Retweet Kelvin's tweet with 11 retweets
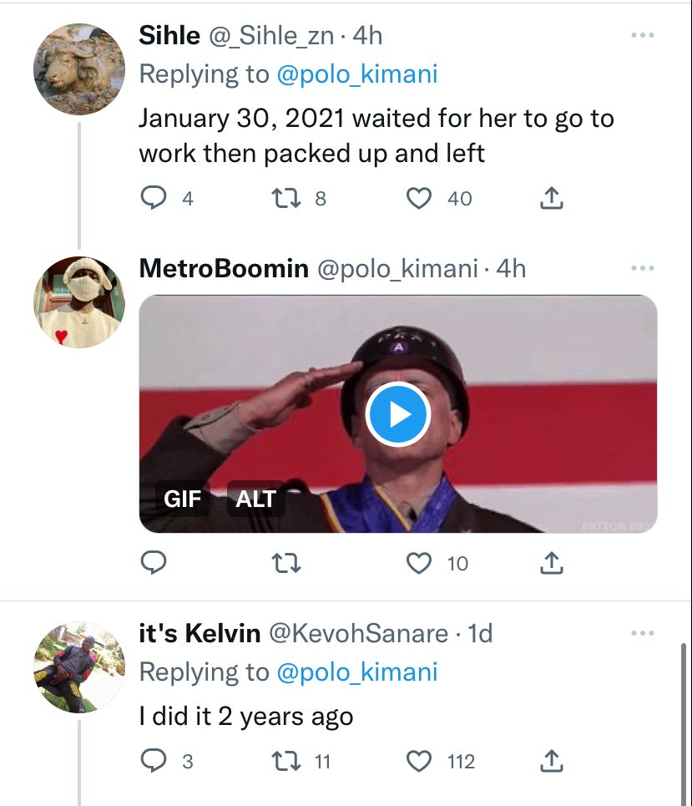The width and height of the screenshot is (692, 806). coord(286,761)
